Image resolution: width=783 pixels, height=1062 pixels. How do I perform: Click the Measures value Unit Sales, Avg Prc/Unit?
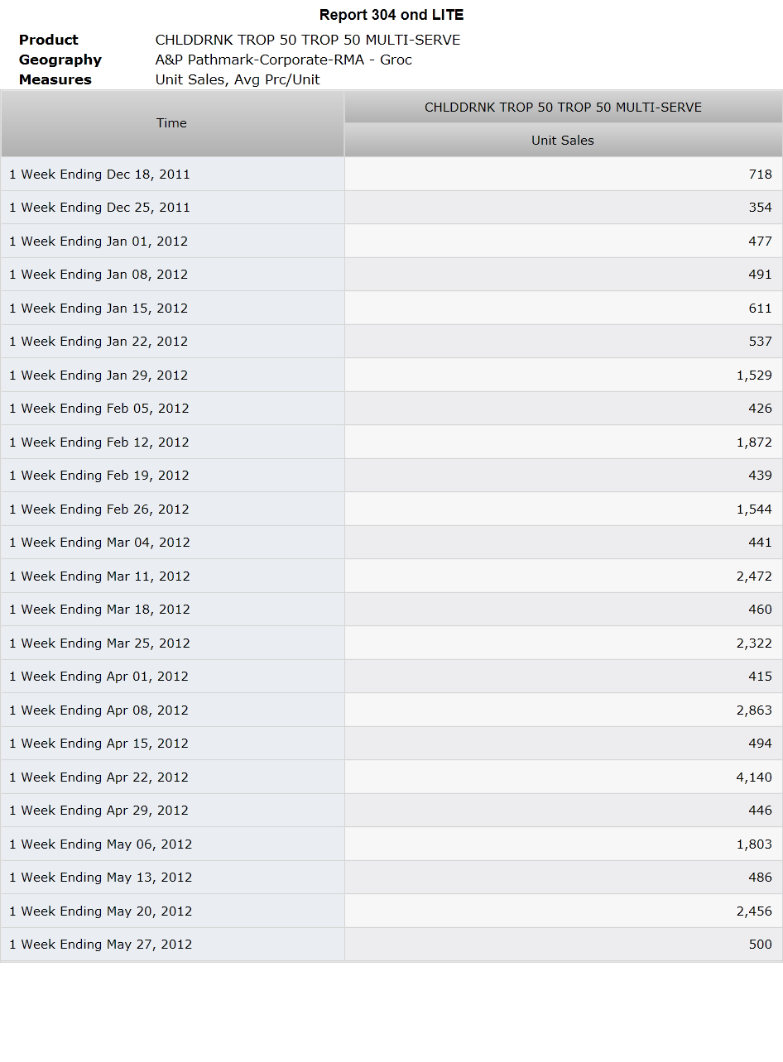[x=238, y=79]
